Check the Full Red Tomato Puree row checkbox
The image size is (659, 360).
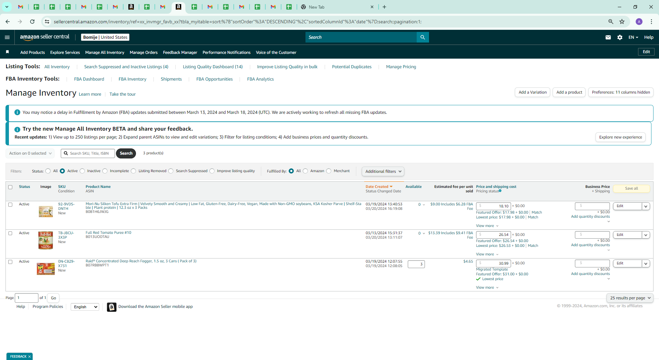[x=10, y=233]
